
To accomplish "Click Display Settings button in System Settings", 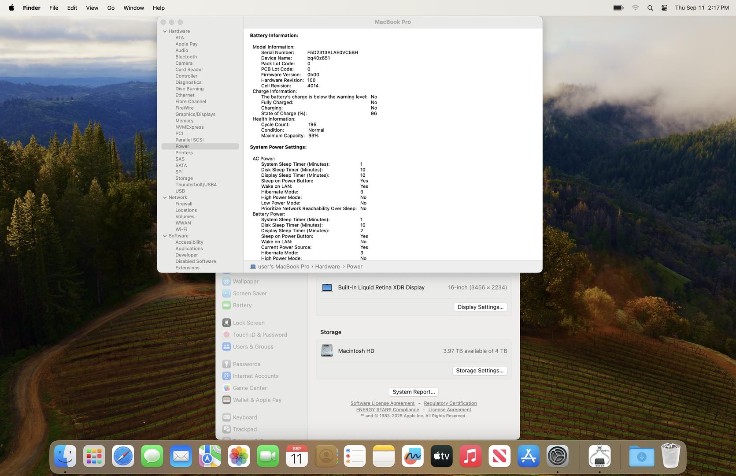I will click(481, 307).
